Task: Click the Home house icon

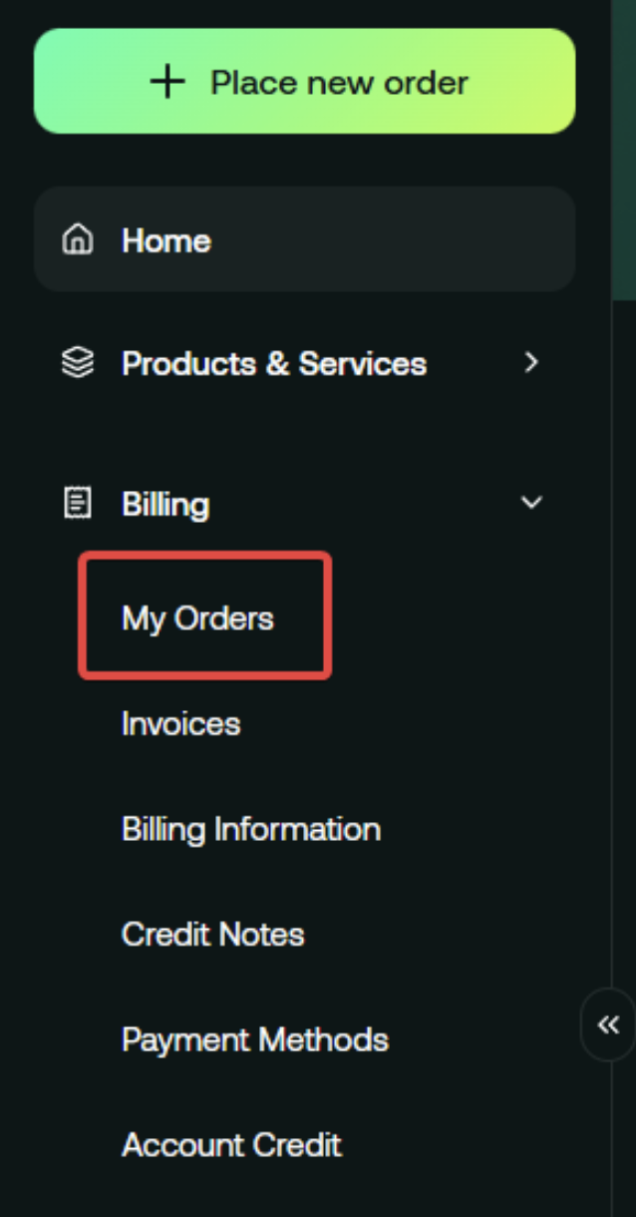Action: 78,240
